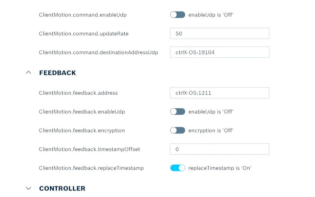The image size is (315, 197).
Task: Open the CONTROLLER section heading
Action: [x=62, y=188]
